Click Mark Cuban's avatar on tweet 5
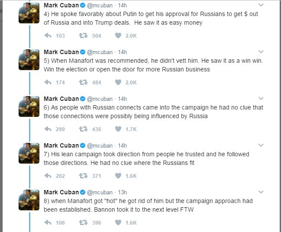Screen dimensions: 281x232 coord(29,60)
